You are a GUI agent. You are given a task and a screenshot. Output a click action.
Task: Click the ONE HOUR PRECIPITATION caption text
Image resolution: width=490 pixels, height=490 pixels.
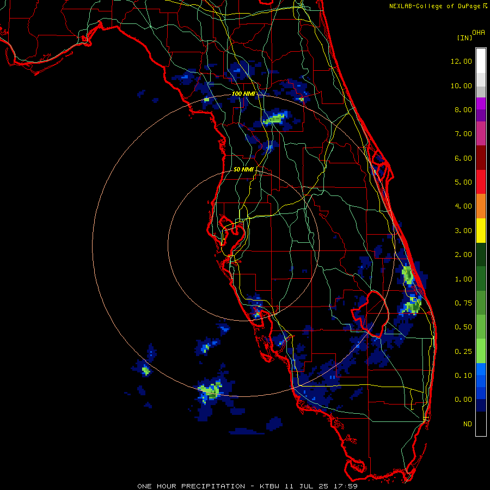(191, 486)
